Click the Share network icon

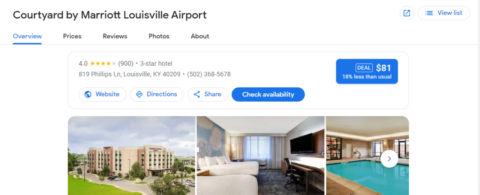(x=197, y=94)
